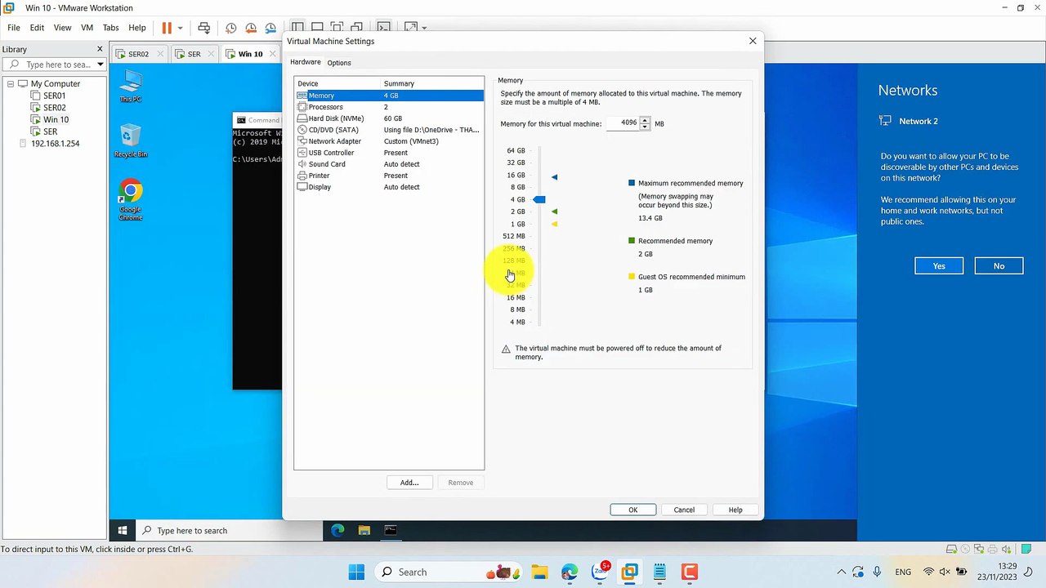The width and height of the screenshot is (1046, 588).
Task: Open the power options dropdown arrow
Action: pos(181,28)
